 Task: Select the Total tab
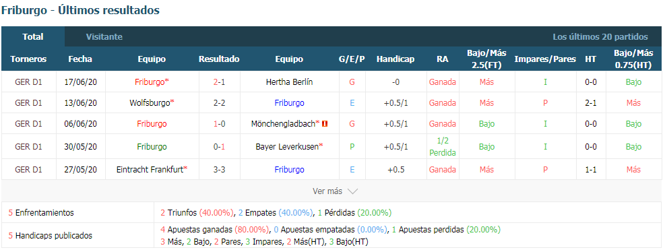tap(33, 37)
